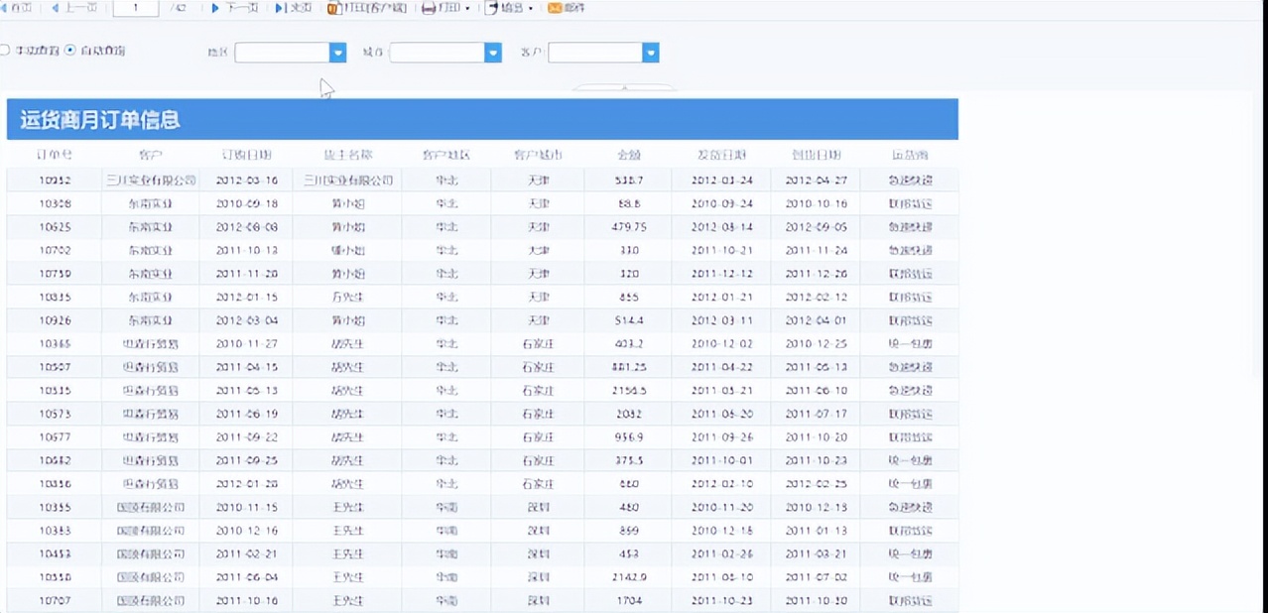Click the 订单号 column header
This screenshot has width=1268, height=613.
pyautogui.click(x=55, y=156)
